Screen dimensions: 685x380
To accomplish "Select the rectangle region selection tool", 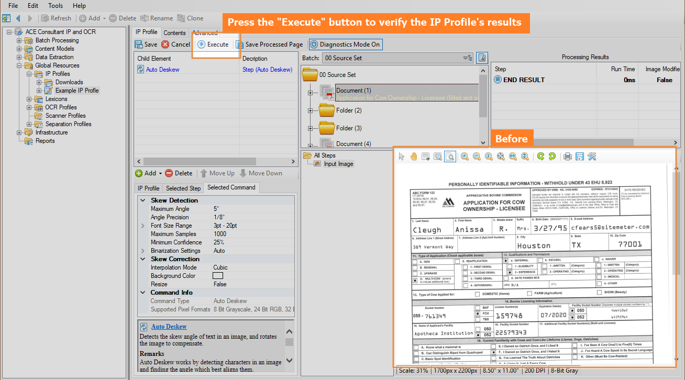I will pos(426,156).
